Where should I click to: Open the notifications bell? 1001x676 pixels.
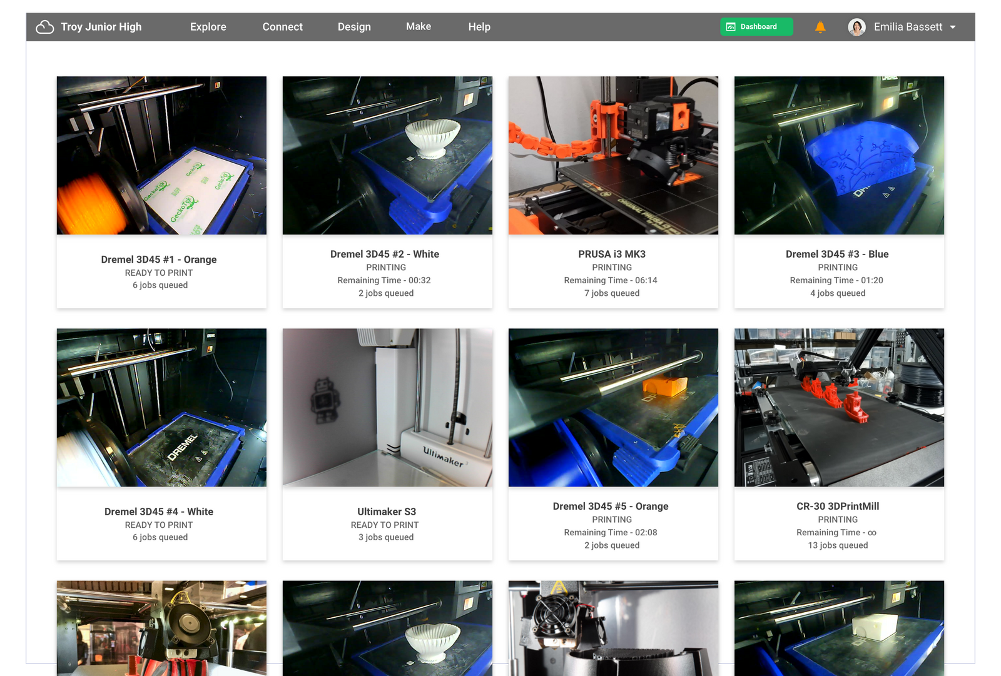pos(820,27)
